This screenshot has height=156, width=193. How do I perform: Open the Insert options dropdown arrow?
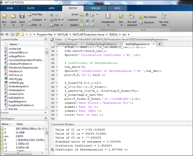pyautogui.click(x=97, y=14)
